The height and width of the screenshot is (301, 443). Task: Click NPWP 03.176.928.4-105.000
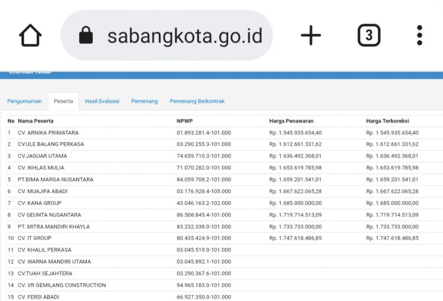point(204,191)
